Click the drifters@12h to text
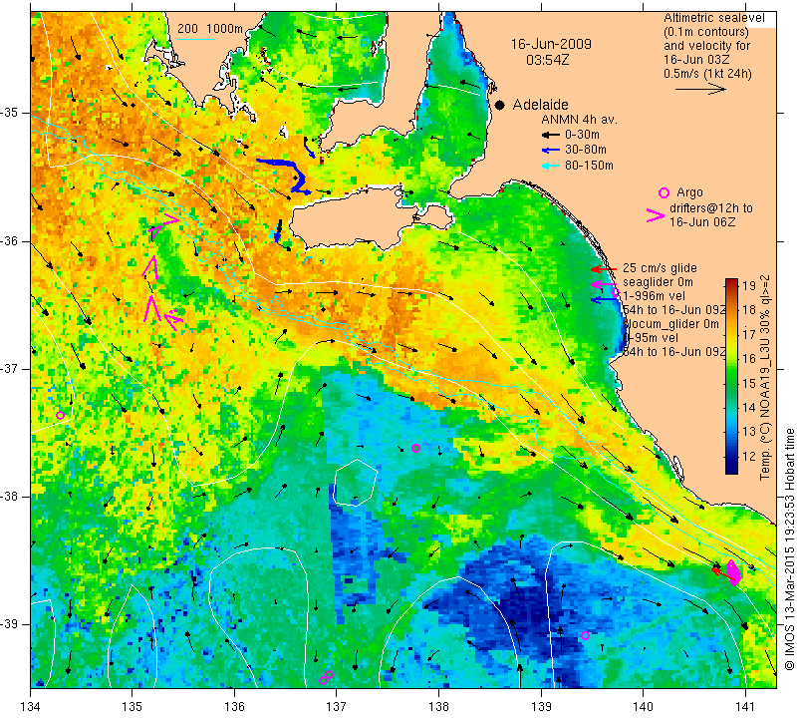This screenshot has height=718, width=797. 711,208
